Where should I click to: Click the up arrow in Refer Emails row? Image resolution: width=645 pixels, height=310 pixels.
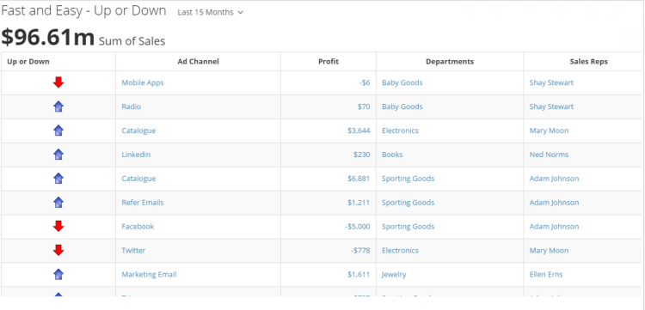(58, 203)
